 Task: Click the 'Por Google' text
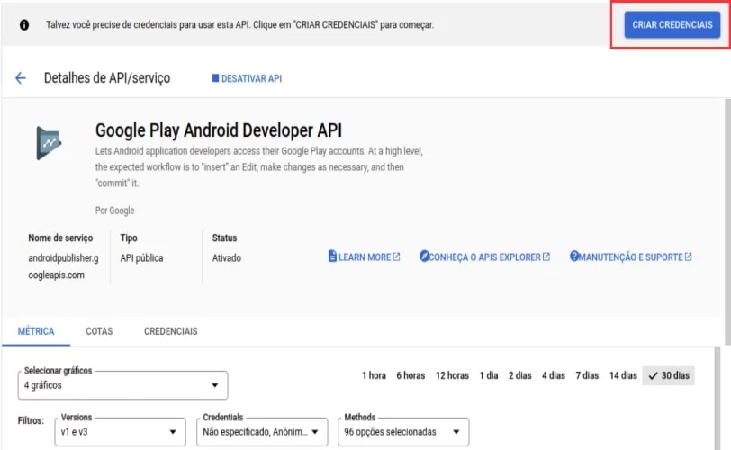coord(114,211)
